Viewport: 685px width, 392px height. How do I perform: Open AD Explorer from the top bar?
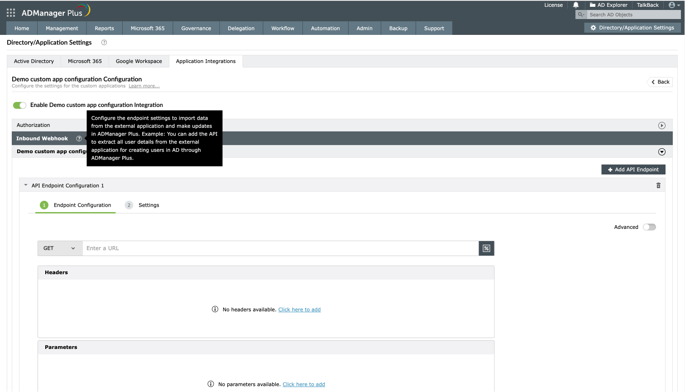(x=608, y=5)
